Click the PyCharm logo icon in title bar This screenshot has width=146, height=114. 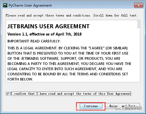[5, 5]
